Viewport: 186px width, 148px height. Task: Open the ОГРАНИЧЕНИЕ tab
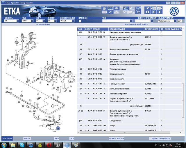[x=43, y=25]
